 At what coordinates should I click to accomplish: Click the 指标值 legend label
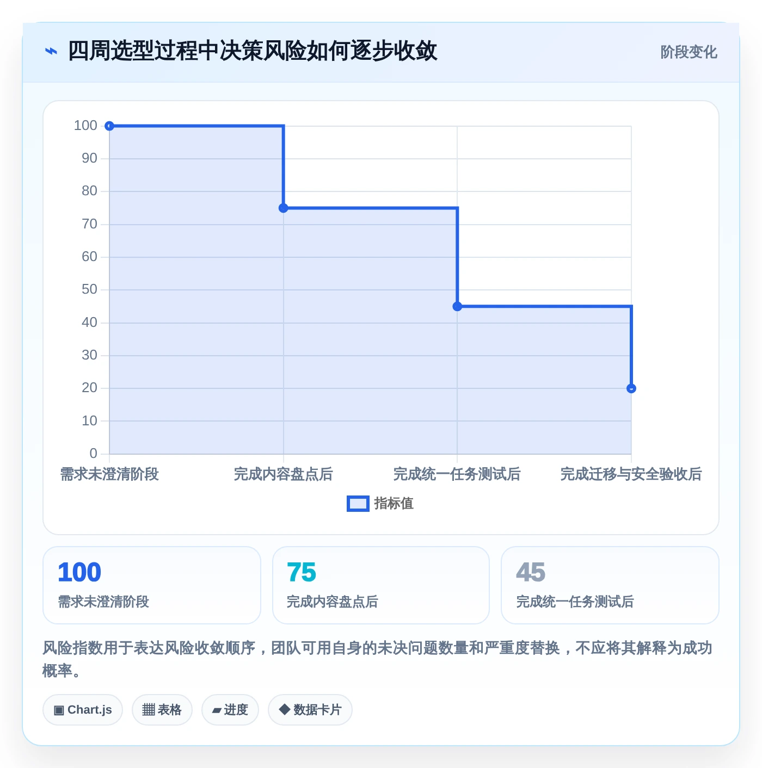coord(394,504)
